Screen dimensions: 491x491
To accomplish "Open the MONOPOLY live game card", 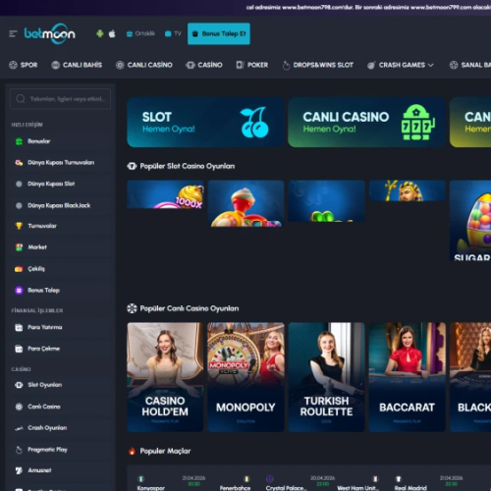I will point(245,377).
